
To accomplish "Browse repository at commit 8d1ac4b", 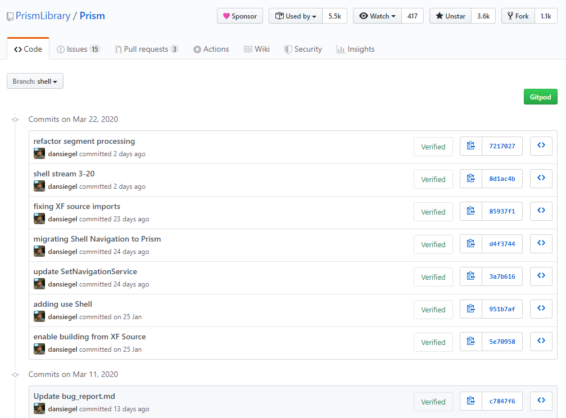I will click(541, 178).
